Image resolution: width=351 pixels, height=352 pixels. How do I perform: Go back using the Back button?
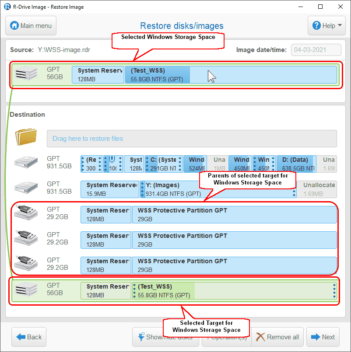pyautogui.click(x=29, y=337)
